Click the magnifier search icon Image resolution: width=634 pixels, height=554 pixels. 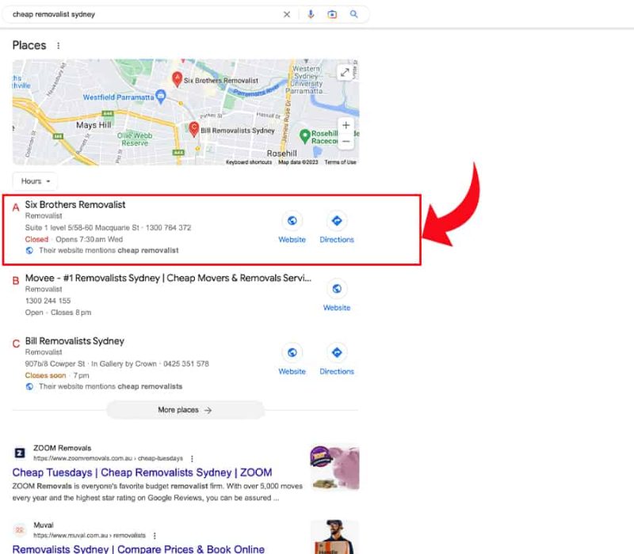[354, 14]
